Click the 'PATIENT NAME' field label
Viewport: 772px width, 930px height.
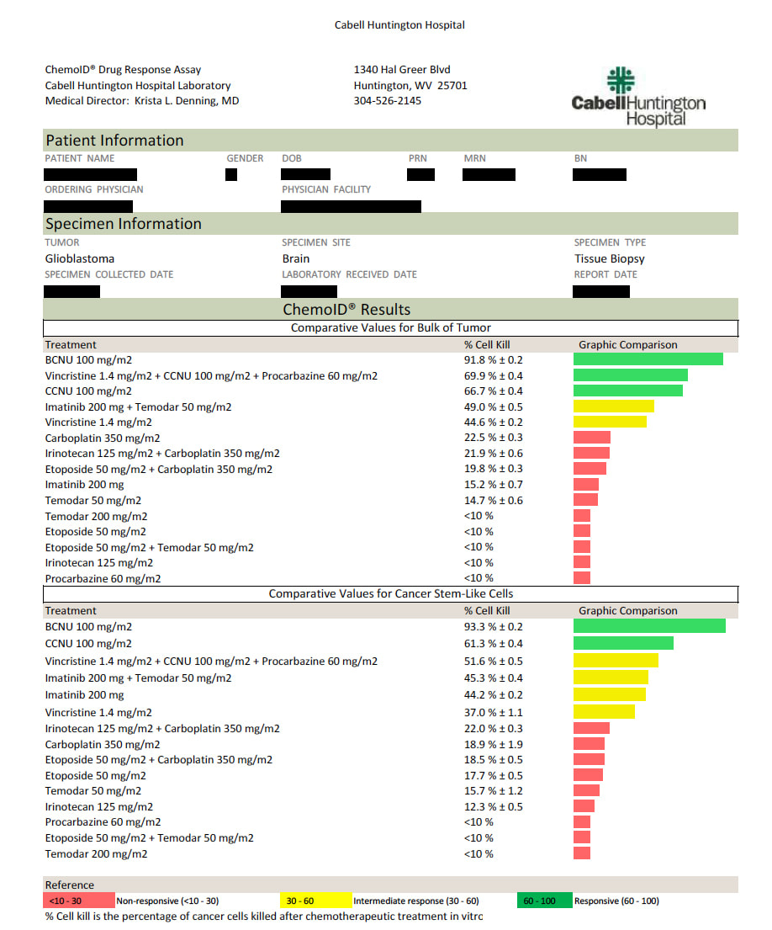(x=79, y=158)
